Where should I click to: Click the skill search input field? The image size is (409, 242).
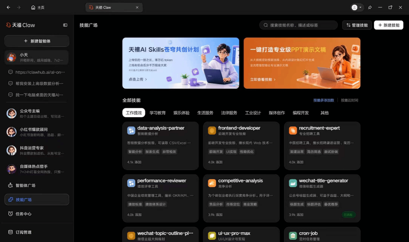coord(298,25)
